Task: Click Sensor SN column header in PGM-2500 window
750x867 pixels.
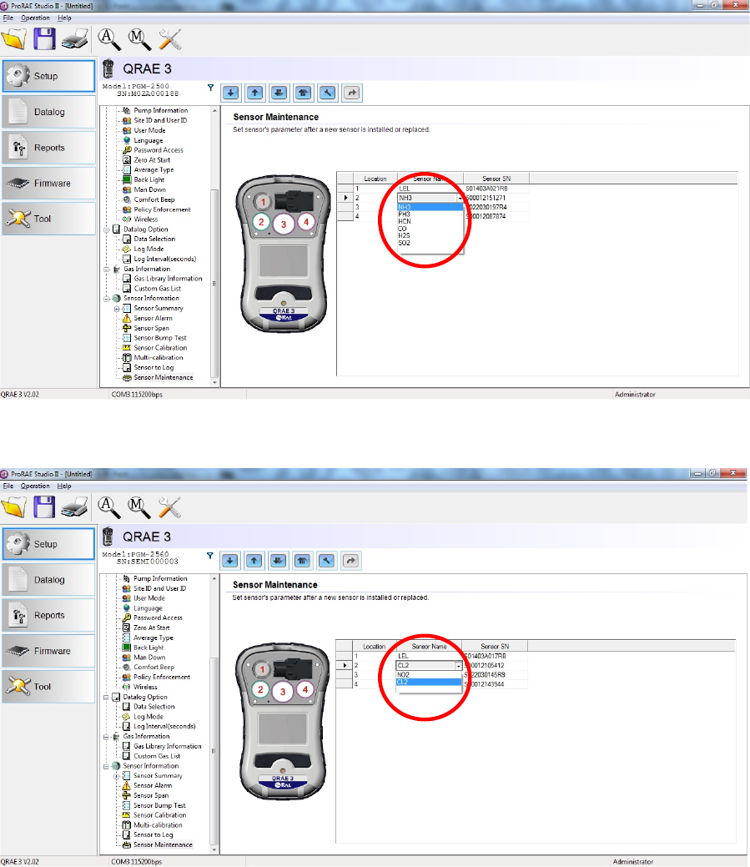Action: (496, 179)
